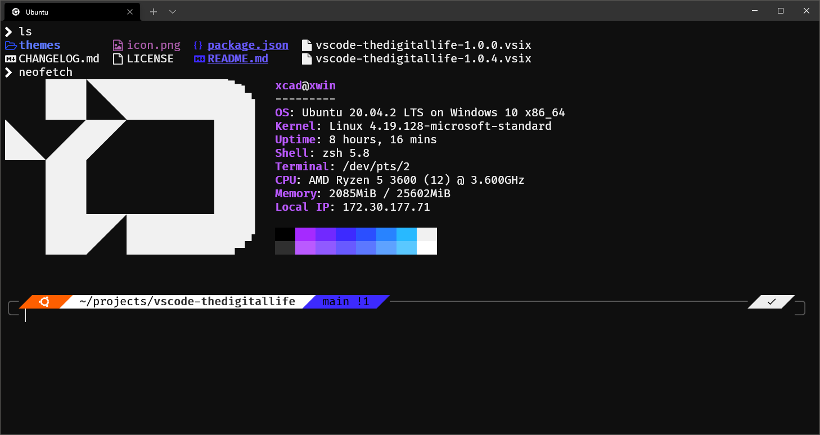This screenshot has height=435, width=820.
Task: Open the profile dropdown chevron
Action: click(x=173, y=12)
